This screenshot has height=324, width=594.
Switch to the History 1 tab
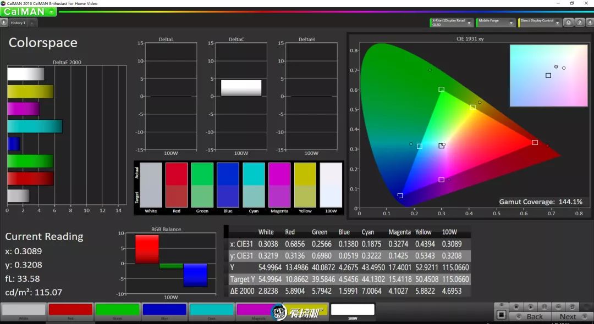[x=18, y=23]
